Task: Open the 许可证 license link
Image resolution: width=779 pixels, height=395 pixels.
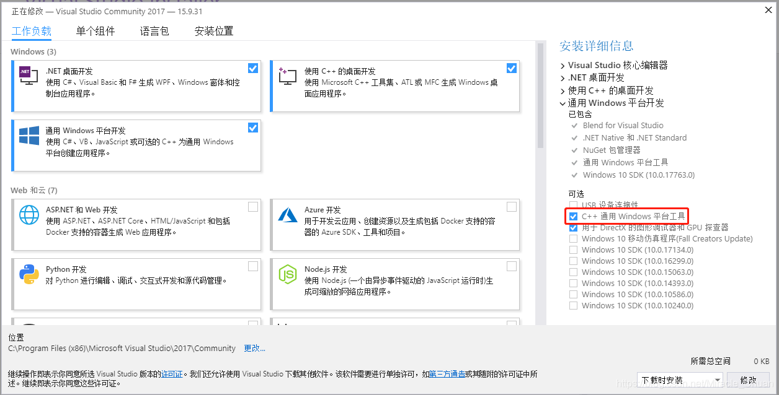Action: tap(172, 374)
